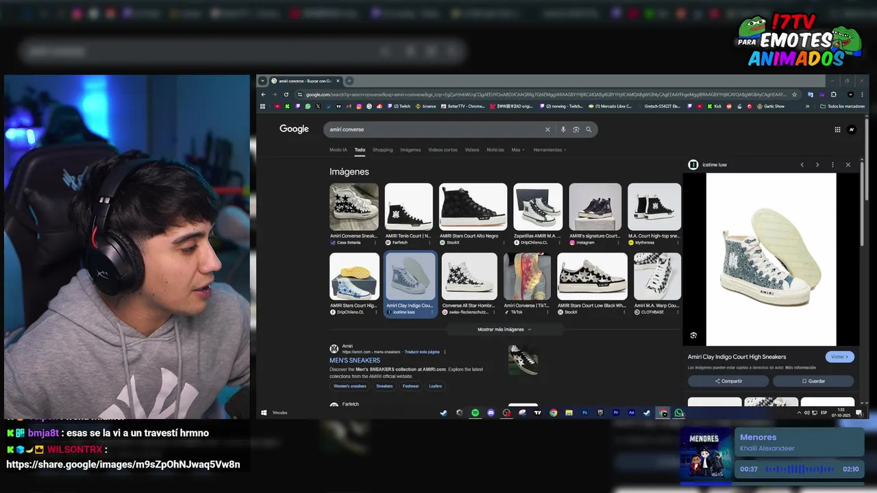Open the MEN'S SNEAKERS link
877x493 pixels.
click(355, 360)
